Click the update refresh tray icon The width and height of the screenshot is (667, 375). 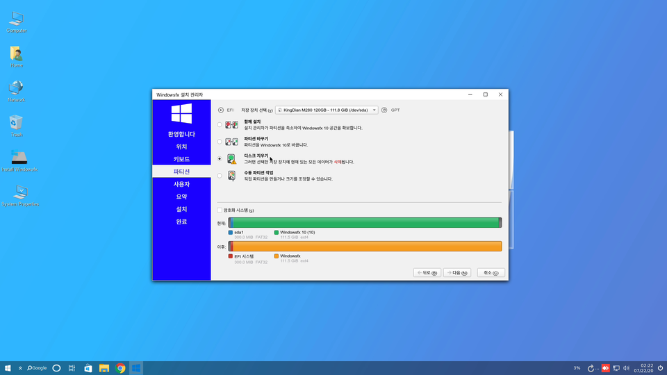tap(591, 368)
